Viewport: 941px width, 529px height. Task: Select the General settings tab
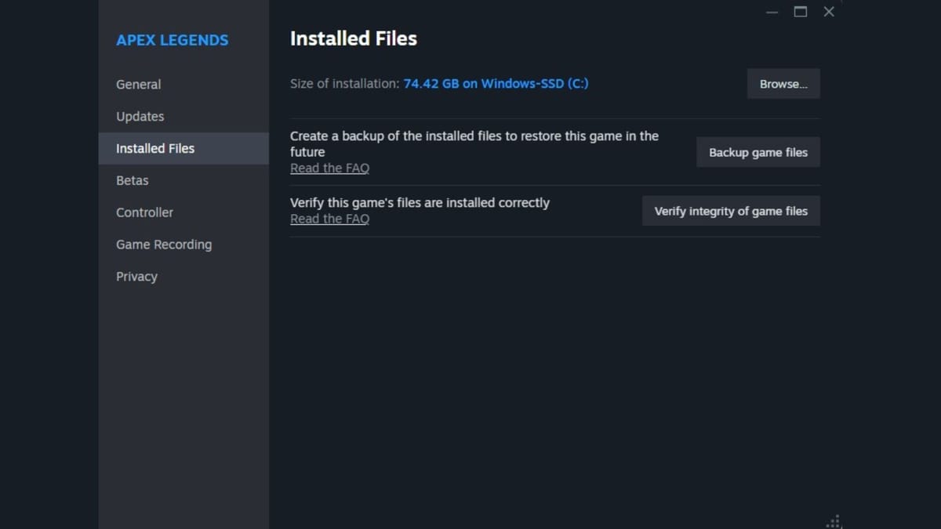tap(139, 84)
